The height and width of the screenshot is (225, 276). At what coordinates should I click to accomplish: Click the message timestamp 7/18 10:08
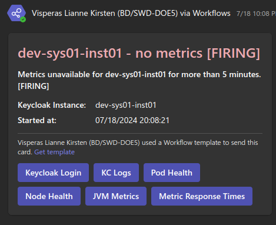pos(256,14)
